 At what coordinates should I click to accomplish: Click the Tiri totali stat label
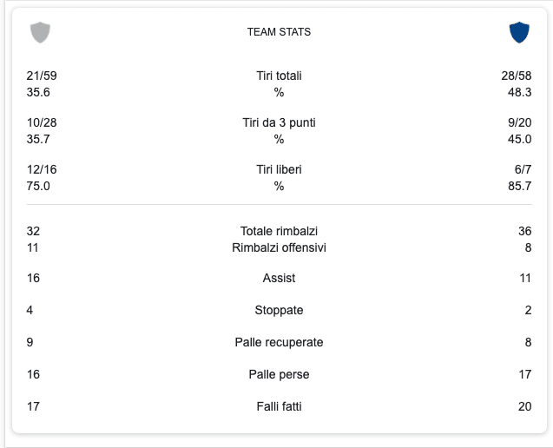[279, 76]
